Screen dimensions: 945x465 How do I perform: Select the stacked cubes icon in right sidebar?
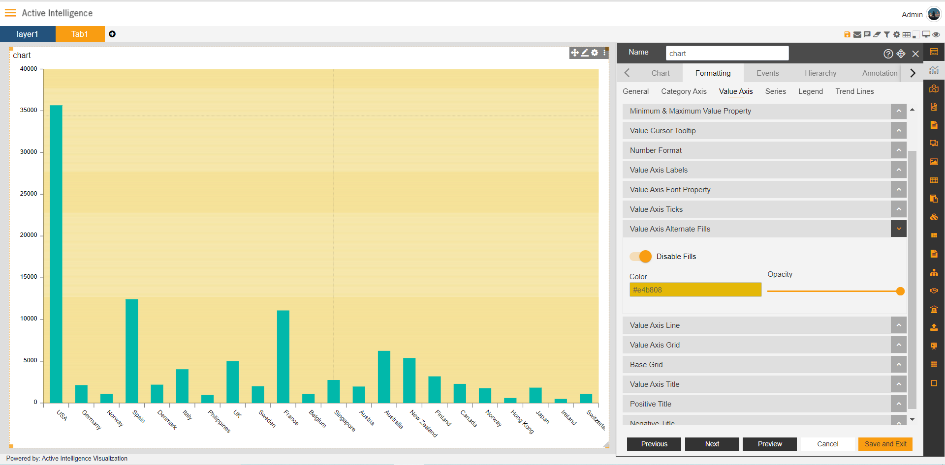(934, 217)
